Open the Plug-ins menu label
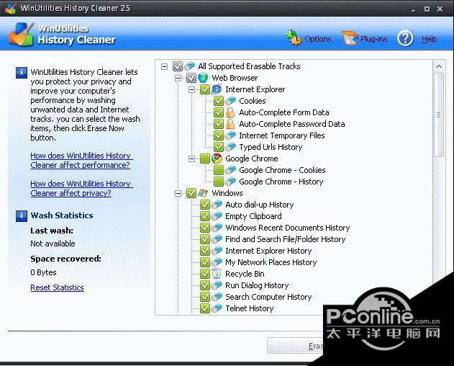This screenshot has height=366, width=454. [x=374, y=39]
